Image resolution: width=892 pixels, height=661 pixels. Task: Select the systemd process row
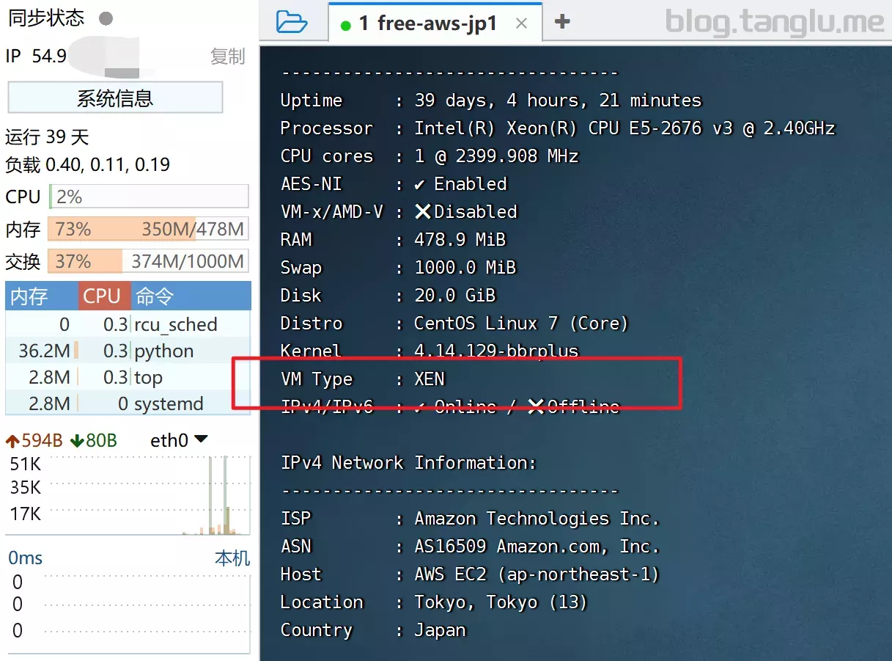click(128, 404)
